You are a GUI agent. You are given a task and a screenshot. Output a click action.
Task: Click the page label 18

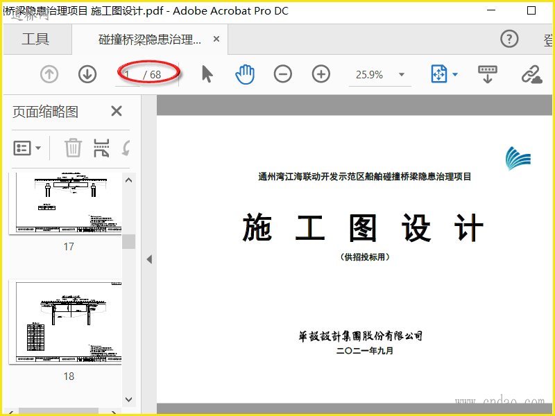pos(69,376)
